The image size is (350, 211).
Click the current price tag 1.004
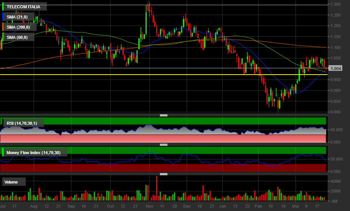click(x=336, y=69)
